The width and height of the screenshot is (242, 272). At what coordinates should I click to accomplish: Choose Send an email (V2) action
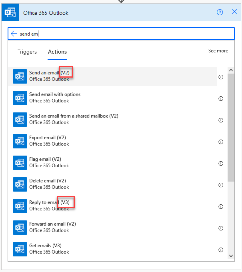coord(112,76)
